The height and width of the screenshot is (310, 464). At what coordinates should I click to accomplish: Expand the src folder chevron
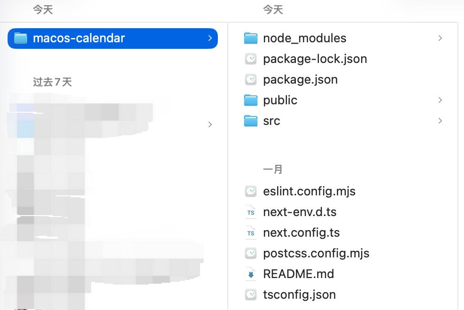tap(440, 121)
